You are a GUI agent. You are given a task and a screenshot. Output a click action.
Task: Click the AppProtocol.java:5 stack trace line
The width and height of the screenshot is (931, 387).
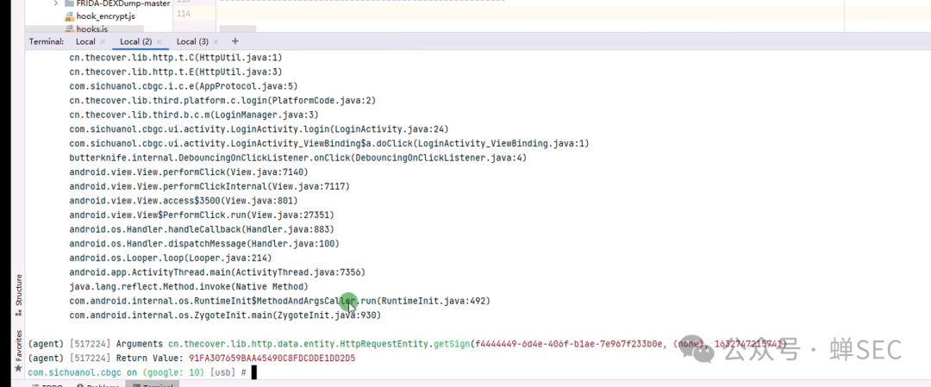[184, 86]
